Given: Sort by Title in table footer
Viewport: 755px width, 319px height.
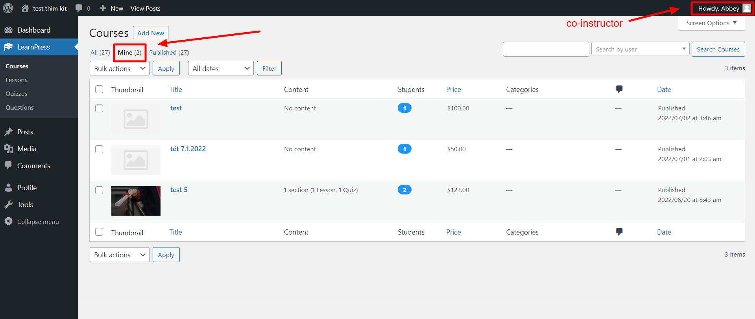Looking at the screenshot, I should click(x=175, y=232).
